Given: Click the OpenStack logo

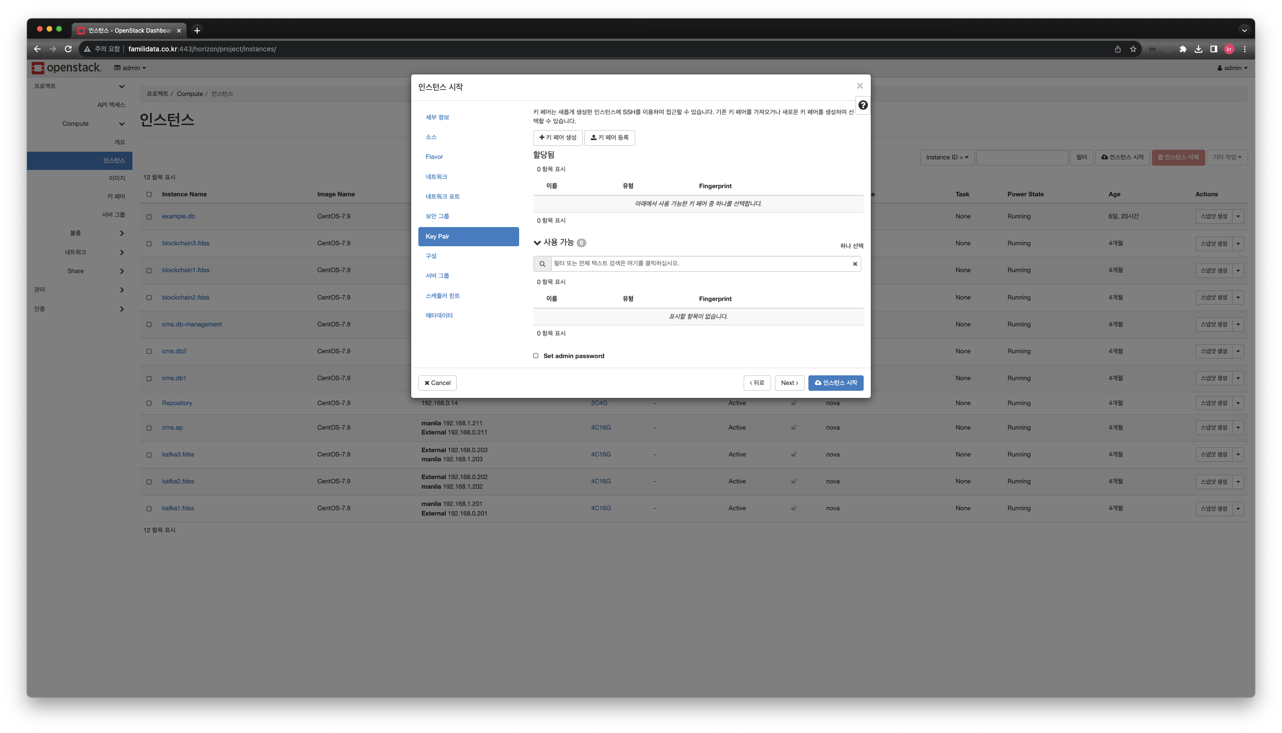Looking at the screenshot, I should (x=66, y=68).
